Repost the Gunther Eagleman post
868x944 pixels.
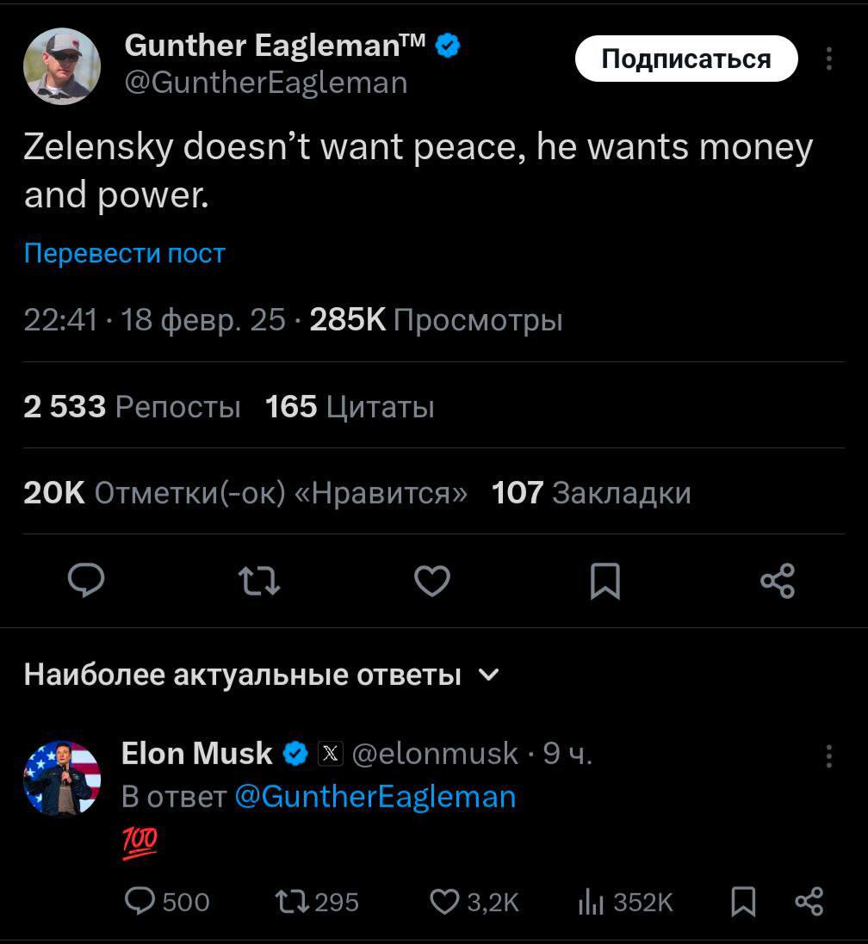click(258, 581)
